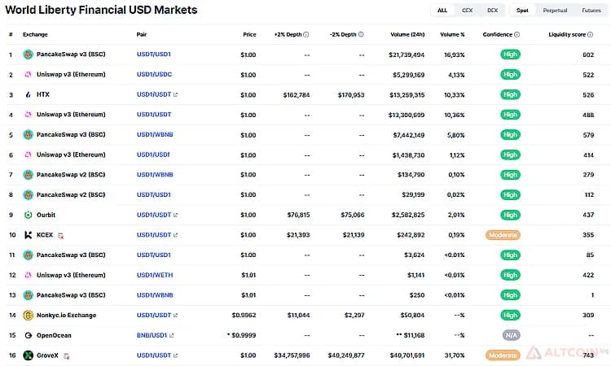This screenshot has width=611, height=366.
Task: Sort by the Pair column header
Action: pyautogui.click(x=142, y=35)
